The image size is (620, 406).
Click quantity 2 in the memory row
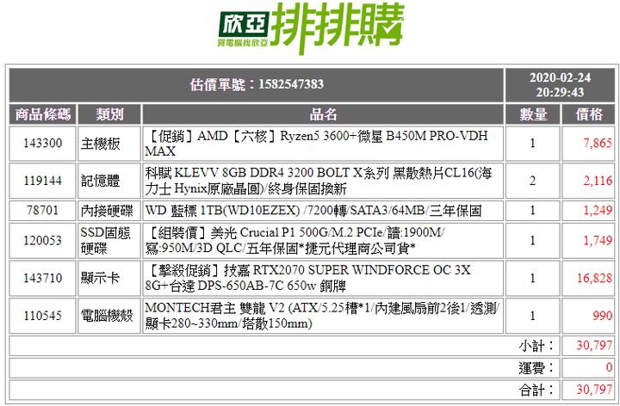[533, 181]
